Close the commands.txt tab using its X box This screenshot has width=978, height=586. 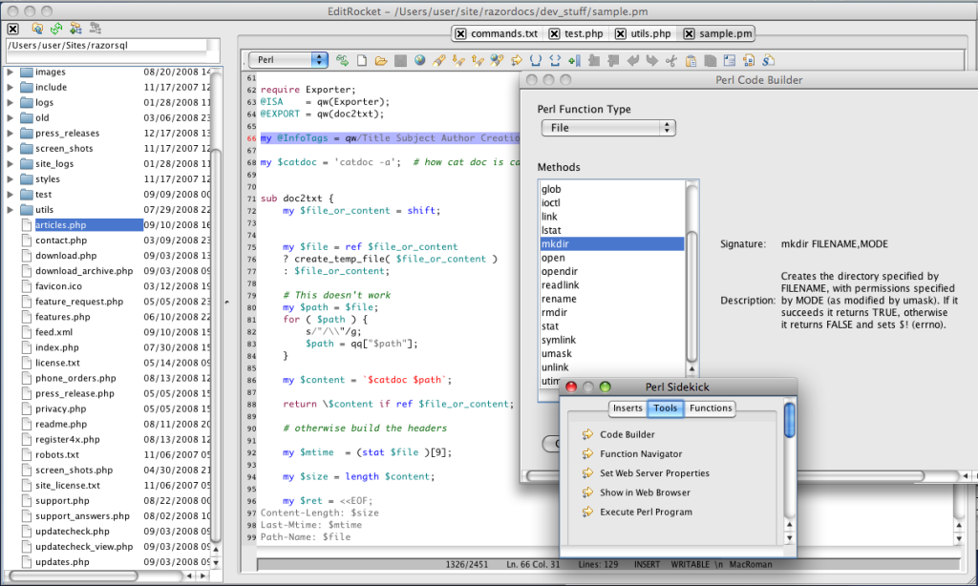(460, 33)
